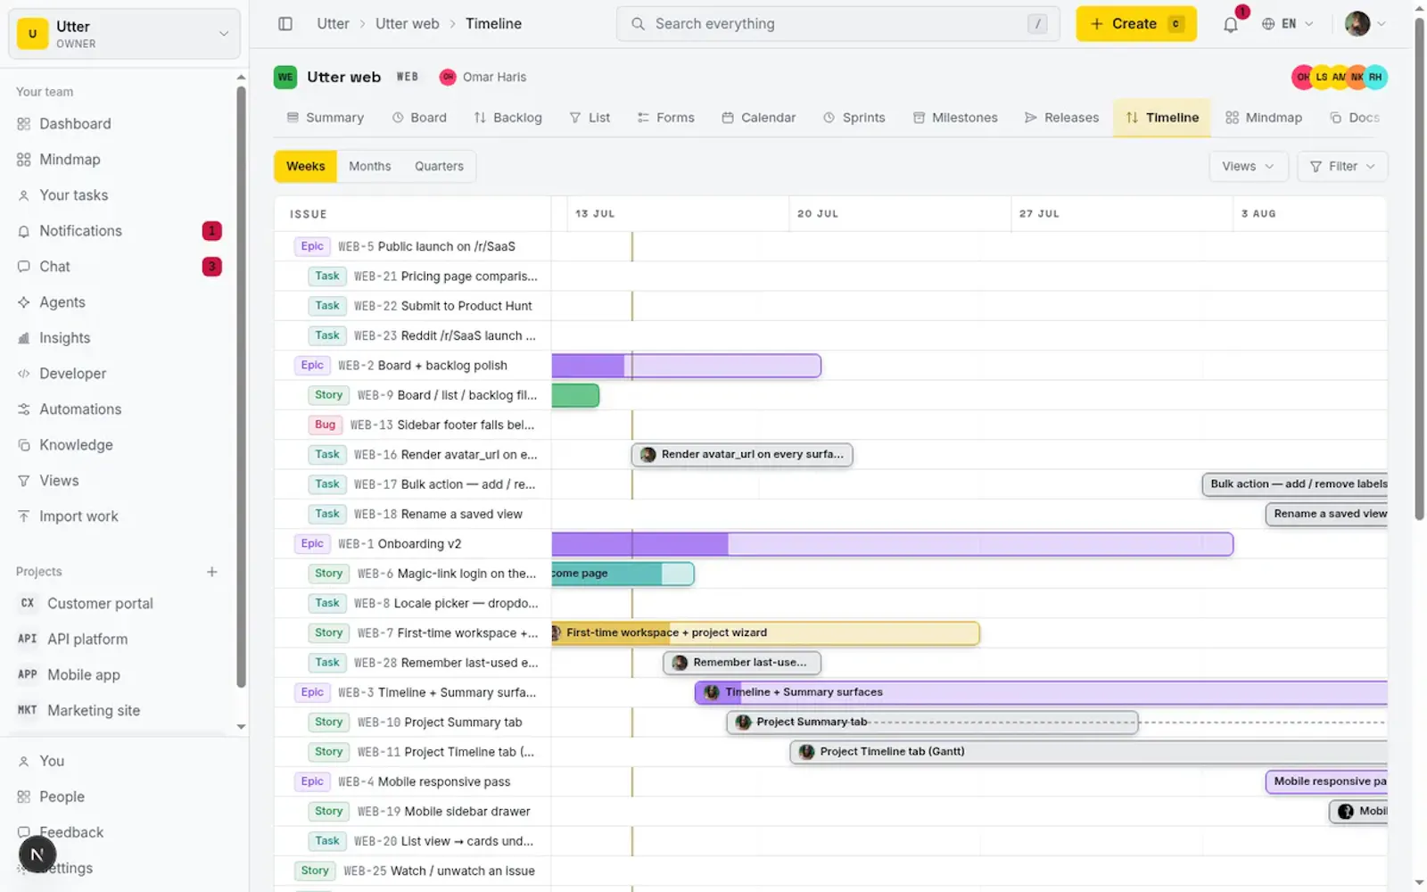1427x892 pixels.
Task: Click the Onboarding v2 epic progress bar
Action: coord(892,544)
